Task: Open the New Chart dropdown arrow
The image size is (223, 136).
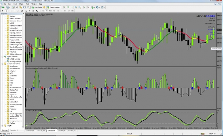Action: click(x=5, y=7)
